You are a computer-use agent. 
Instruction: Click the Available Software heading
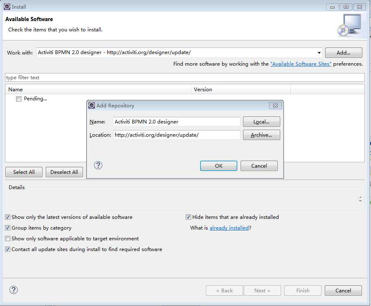pos(29,19)
